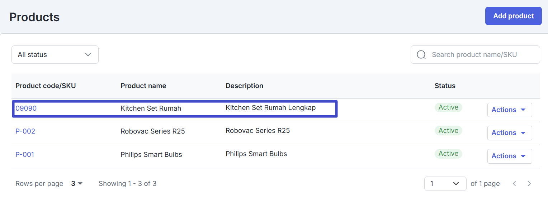This screenshot has height=212, width=548.
Task: Expand the Rows per page selector
Action: [77, 184]
